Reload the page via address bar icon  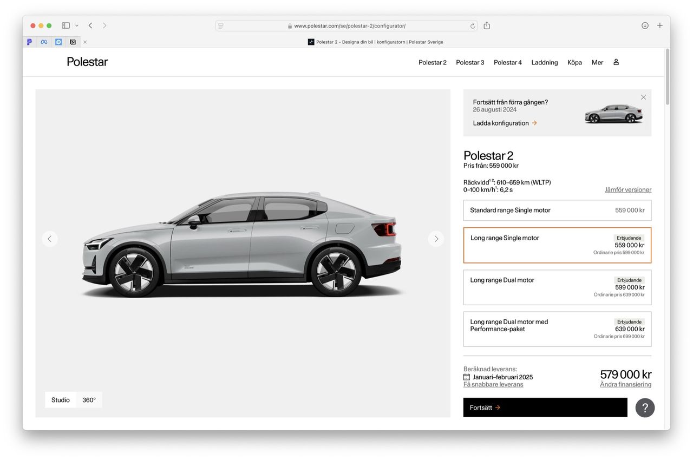pyautogui.click(x=472, y=25)
